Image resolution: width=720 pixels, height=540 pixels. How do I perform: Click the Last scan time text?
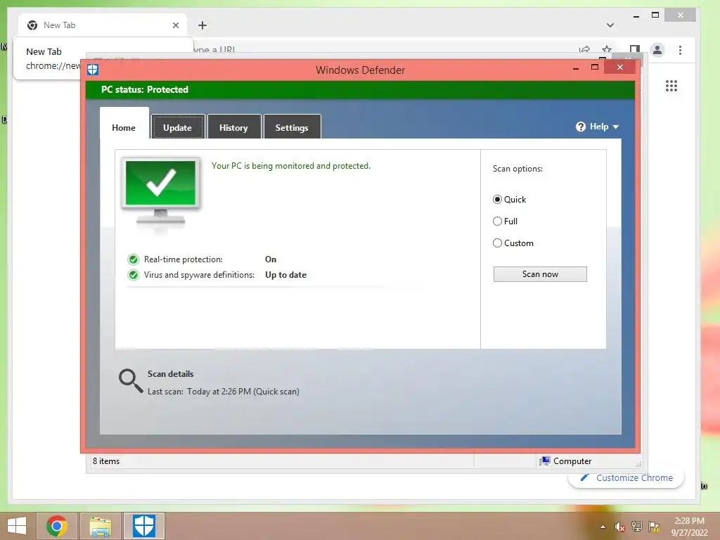coord(223,391)
